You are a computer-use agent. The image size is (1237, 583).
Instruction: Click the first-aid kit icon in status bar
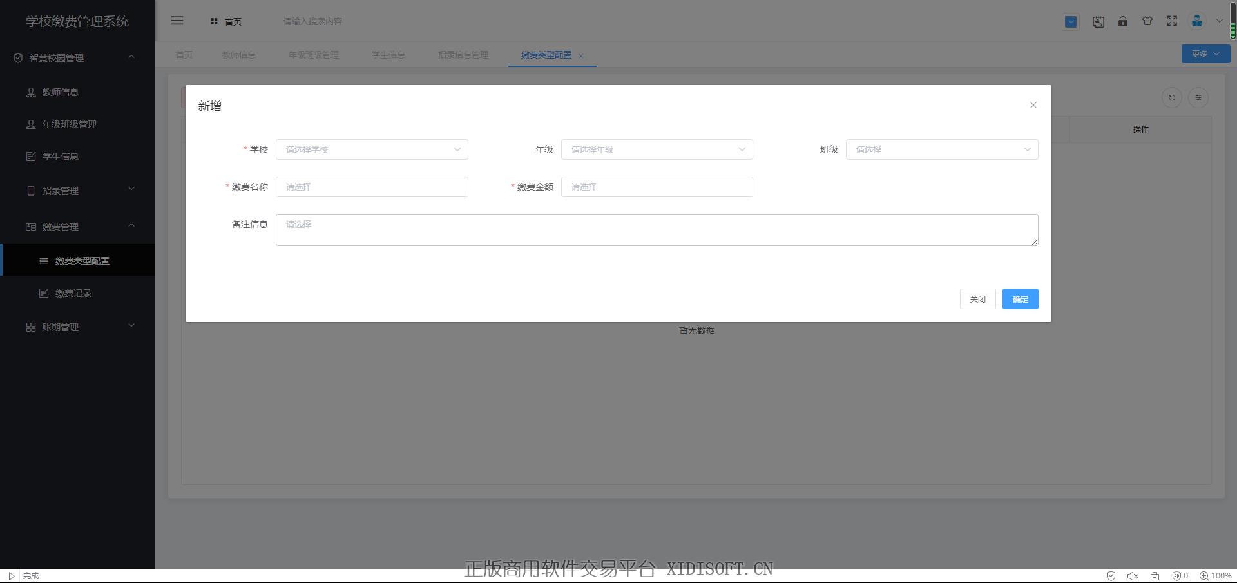pyautogui.click(x=1155, y=576)
